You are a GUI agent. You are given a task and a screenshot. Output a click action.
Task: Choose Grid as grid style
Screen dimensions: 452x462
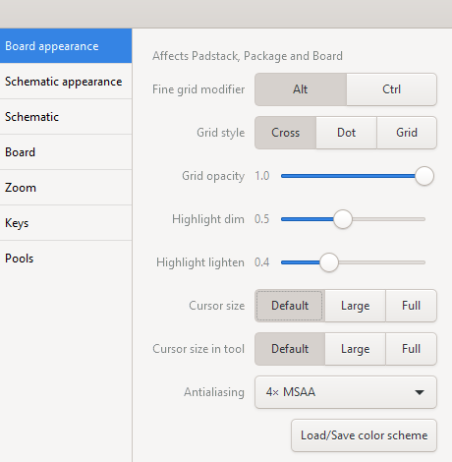click(x=407, y=133)
